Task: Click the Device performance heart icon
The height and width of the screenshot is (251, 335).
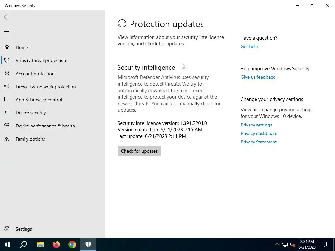Action: tap(7, 126)
